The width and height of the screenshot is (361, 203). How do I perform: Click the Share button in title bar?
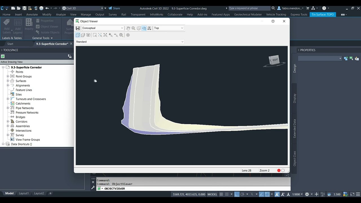pyautogui.click(x=114, y=8)
